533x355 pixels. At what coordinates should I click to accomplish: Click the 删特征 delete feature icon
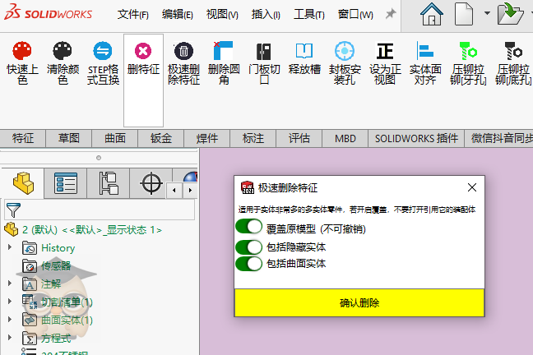(143, 51)
